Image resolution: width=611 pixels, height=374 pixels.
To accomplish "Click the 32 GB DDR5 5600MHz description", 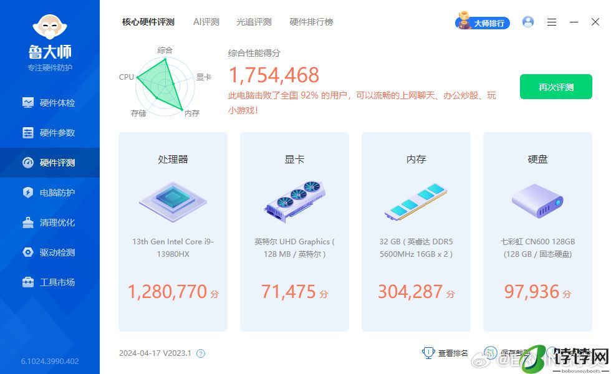I will click(416, 248).
